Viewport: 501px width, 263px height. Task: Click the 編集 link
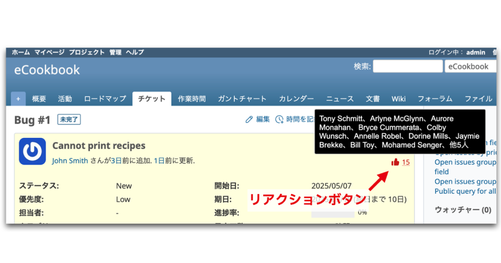pos(263,119)
